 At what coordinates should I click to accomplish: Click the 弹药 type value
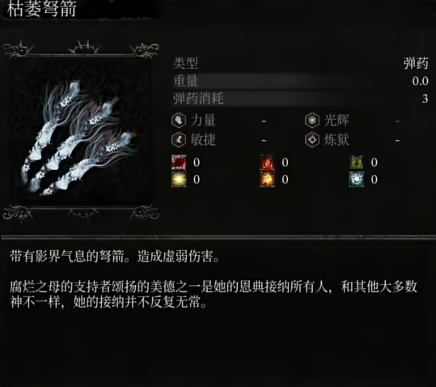pos(416,63)
